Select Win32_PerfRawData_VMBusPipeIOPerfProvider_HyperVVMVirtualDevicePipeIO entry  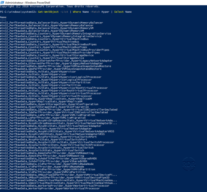[x=55, y=178]
